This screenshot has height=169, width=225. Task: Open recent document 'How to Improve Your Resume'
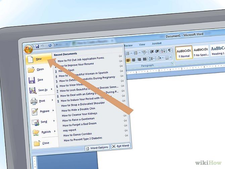[77, 65]
